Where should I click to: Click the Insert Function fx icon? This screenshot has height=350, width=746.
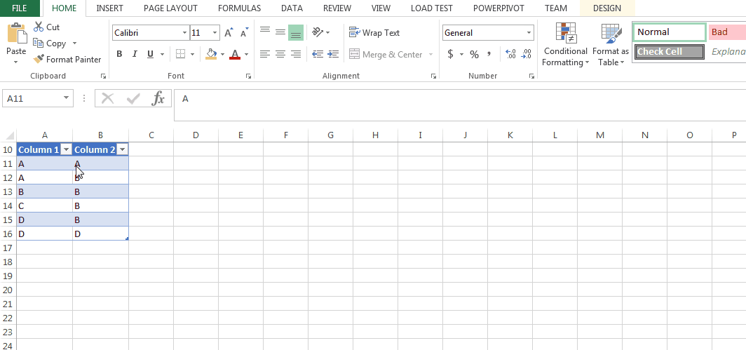click(158, 99)
